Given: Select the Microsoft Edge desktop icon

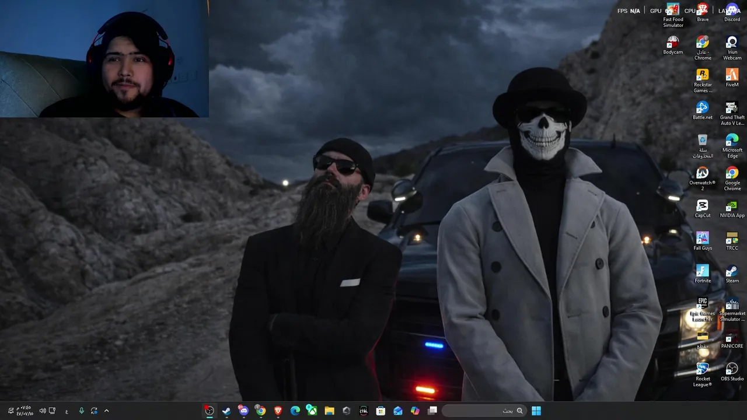Looking at the screenshot, I should click(732, 146).
